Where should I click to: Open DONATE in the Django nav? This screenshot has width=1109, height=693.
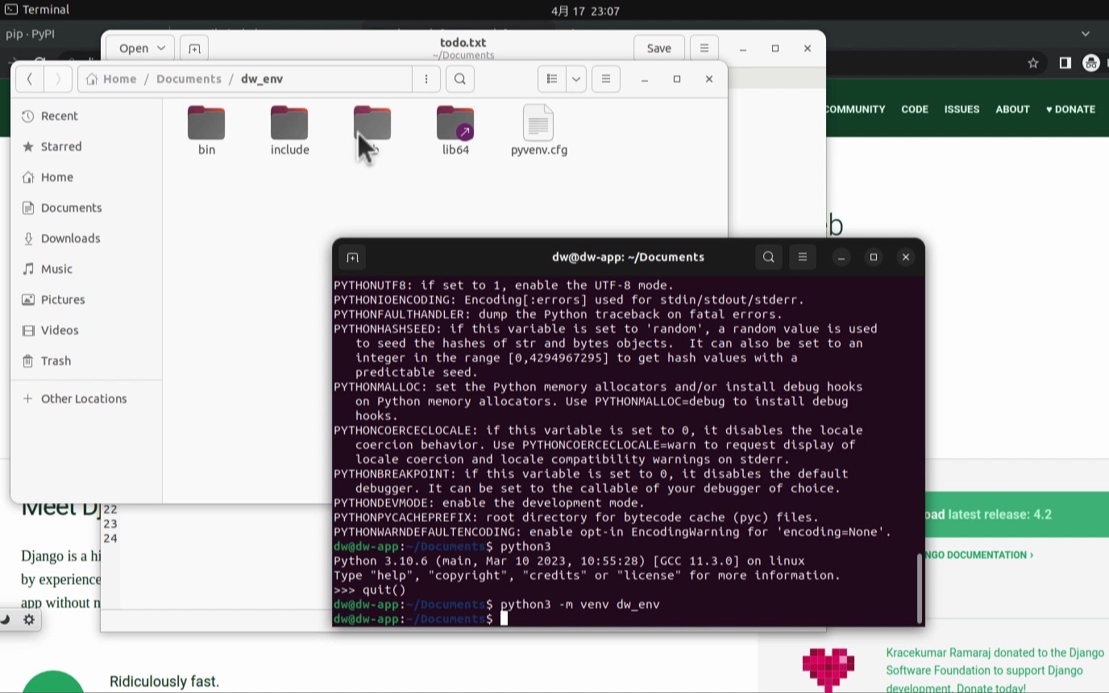[1070, 110]
